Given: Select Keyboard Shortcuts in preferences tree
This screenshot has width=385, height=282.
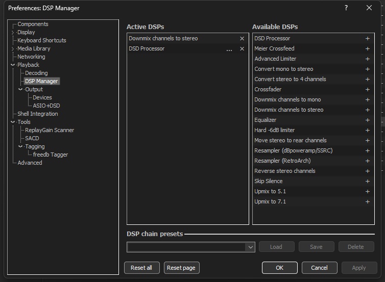Looking at the screenshot, I should click(42, 40).
